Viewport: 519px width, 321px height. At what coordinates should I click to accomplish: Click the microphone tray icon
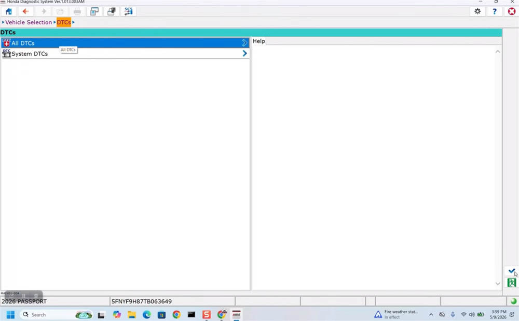coord(453,315)
